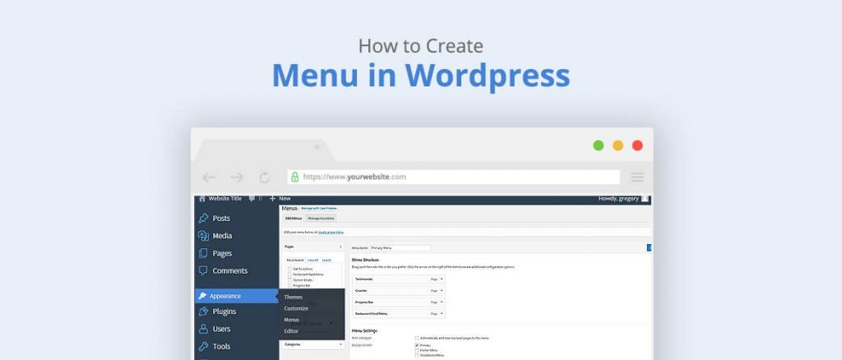Viewport: 842px width, 360px height.
Task: Click the gregory user avatar
Action: click(x=645, y=199)
